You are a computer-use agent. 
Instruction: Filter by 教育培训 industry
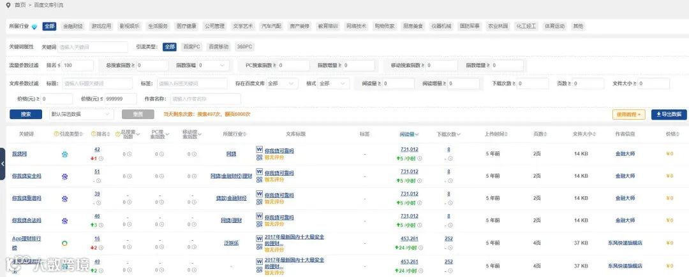[x=328, y=26]
